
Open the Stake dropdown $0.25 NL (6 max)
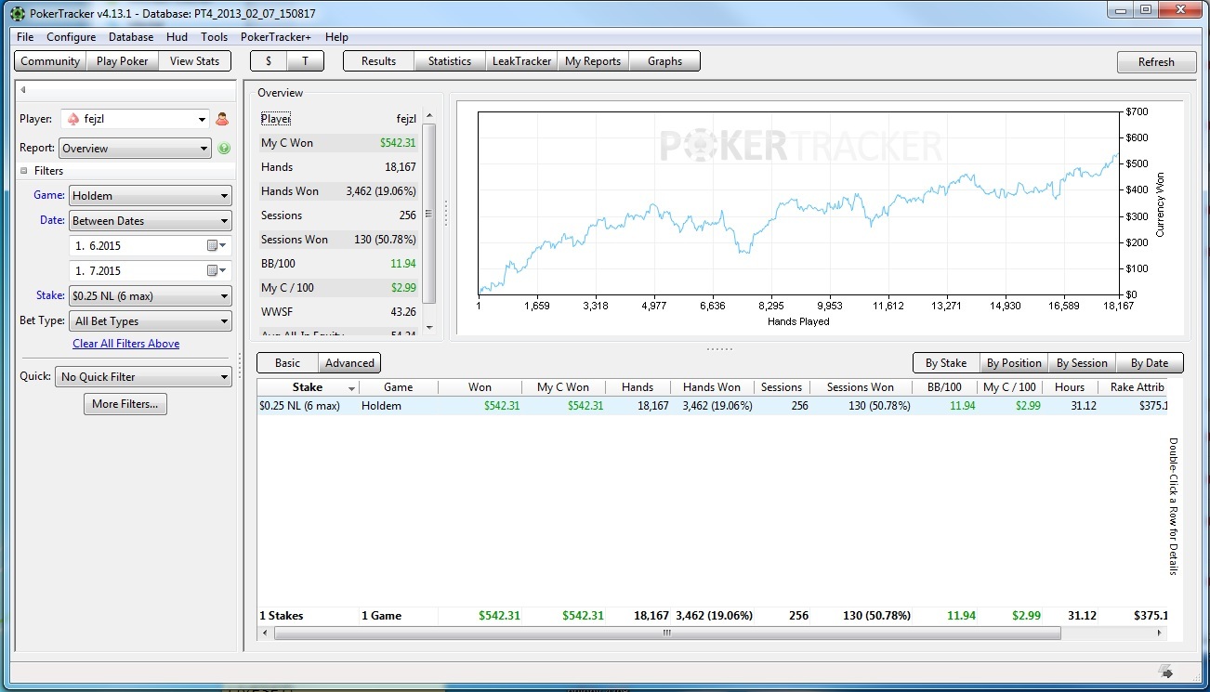[151, 296]
